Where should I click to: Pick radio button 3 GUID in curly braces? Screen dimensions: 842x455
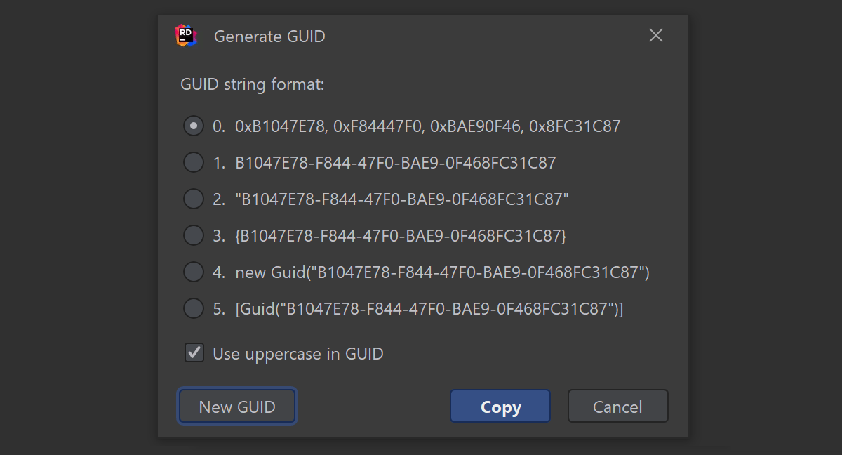[194, 235]
